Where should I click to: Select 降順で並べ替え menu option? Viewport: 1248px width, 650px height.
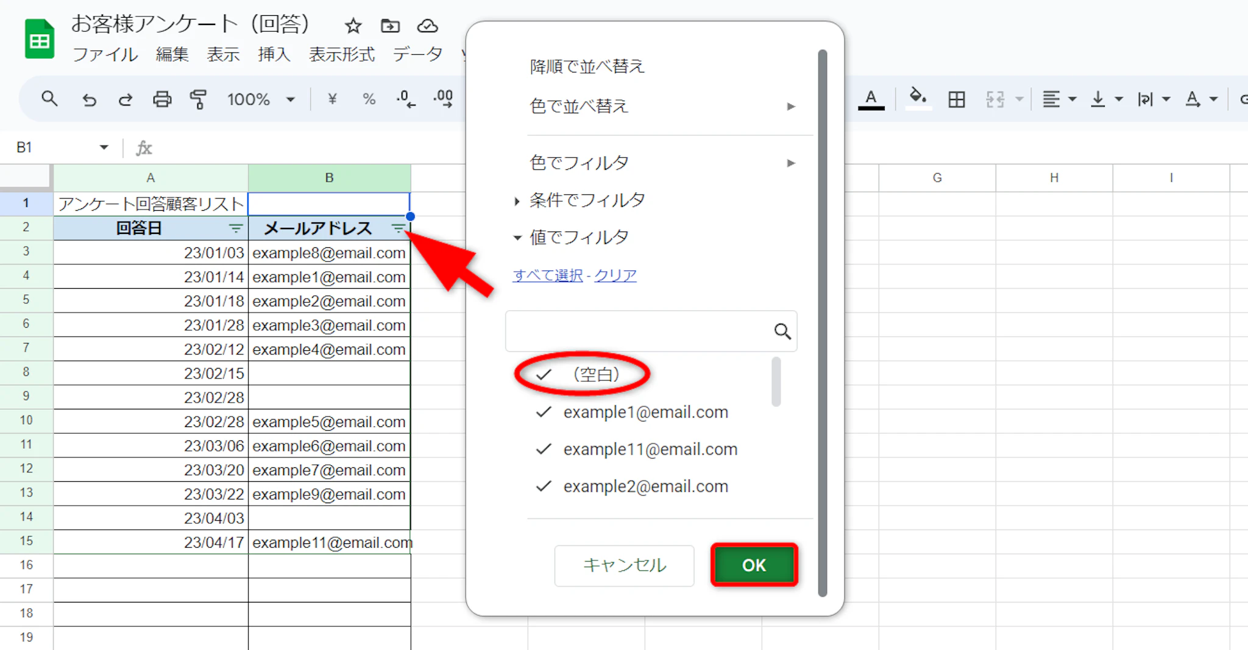coord(587,66)
